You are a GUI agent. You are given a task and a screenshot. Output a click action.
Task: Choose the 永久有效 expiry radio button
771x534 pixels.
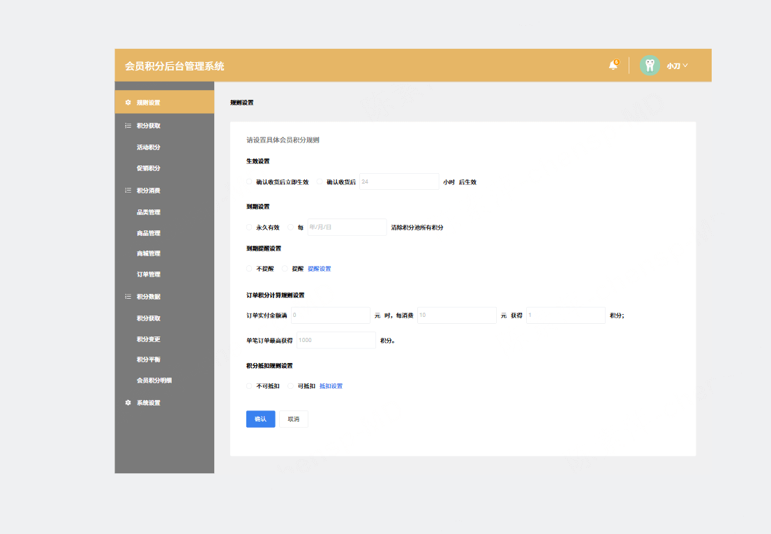(x=249, y=228)
